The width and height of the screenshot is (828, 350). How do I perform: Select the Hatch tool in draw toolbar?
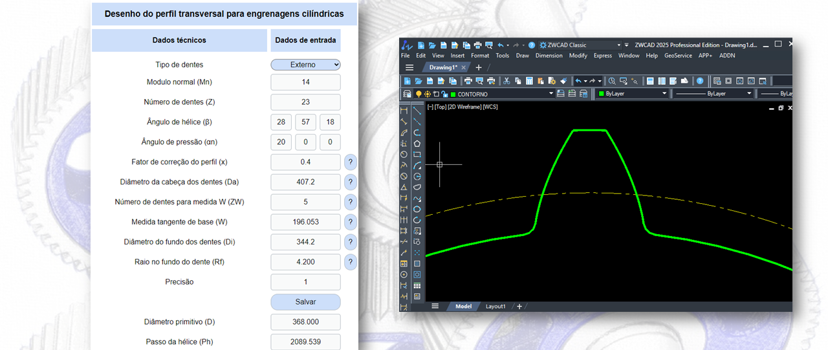click(417, 264)
